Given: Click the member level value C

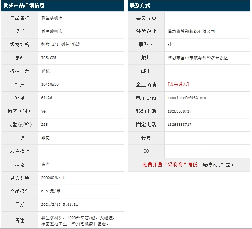Looking at the screenshot, I should coord(169,18).
